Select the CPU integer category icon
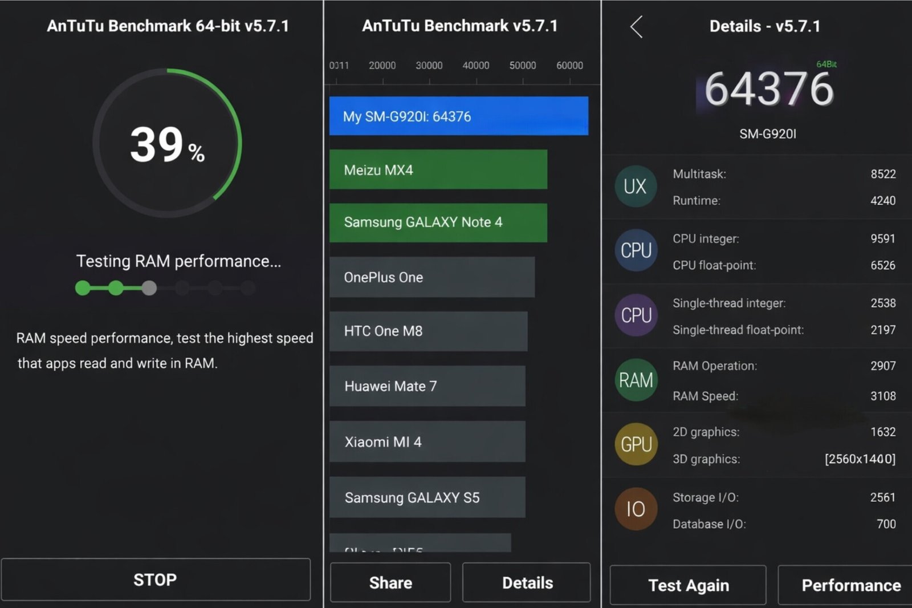 point(636,251)
